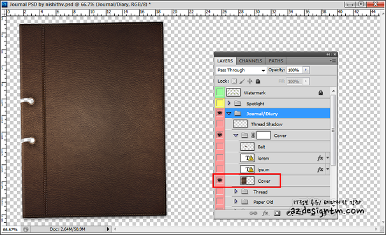The image size is (386, 235).
Task: Click fx effects icon on ipsum layer
Action: (x=320, y=169)
